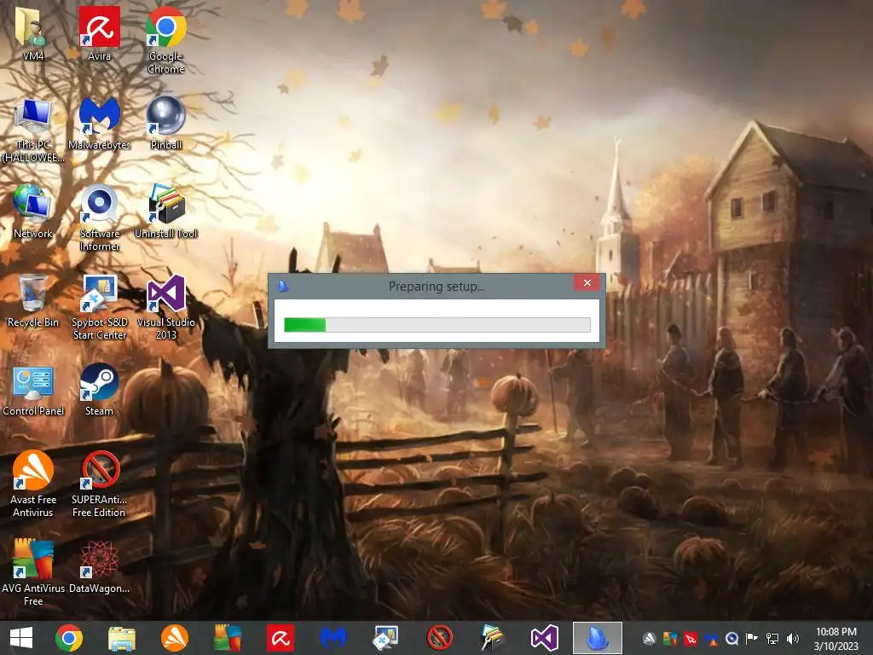
Task: Launch SUPERAntiSpyware Free Edition desktop shortcut
Action: (x=99, y=484)
